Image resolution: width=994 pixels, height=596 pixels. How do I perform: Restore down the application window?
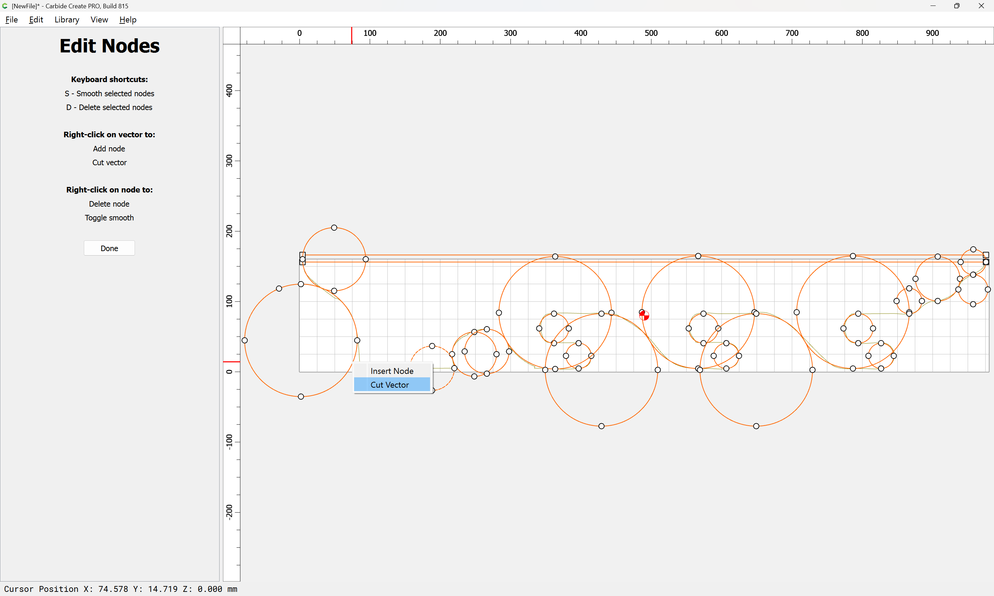957,6
